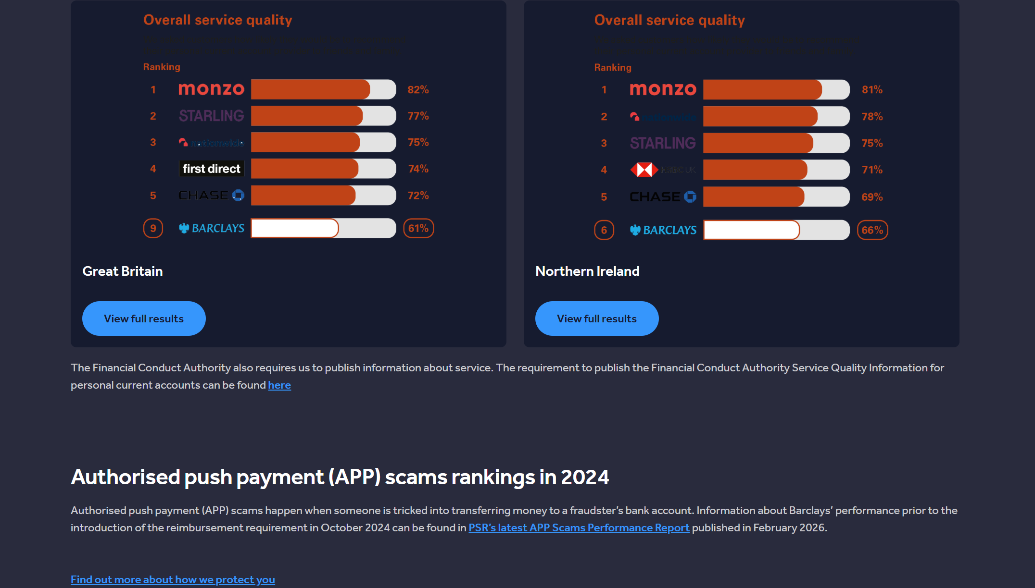Image resolution: width=1035 pixels, height=588 pixels.
Task: Open PSR's latest APP Scams Performance Report
Action: (579, 528)
